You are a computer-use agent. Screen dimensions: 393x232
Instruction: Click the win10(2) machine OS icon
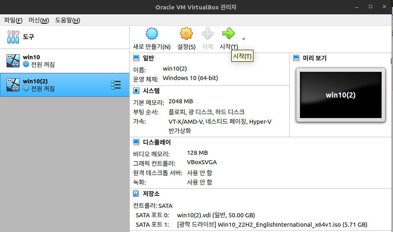13,85
